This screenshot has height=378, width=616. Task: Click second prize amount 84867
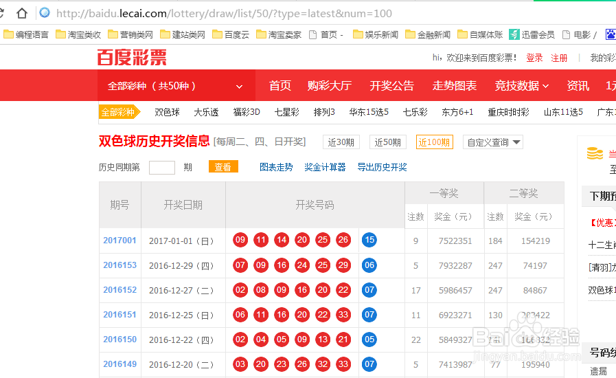(535, 290)
